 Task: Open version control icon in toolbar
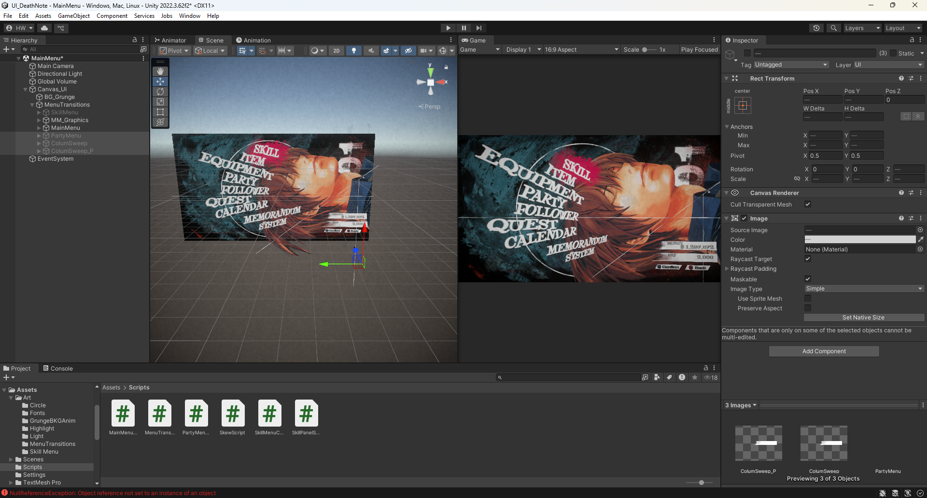[61, 28]
